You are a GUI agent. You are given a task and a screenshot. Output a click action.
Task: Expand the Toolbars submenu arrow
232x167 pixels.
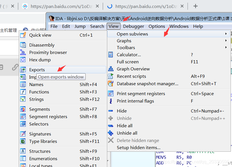[226, 47]
